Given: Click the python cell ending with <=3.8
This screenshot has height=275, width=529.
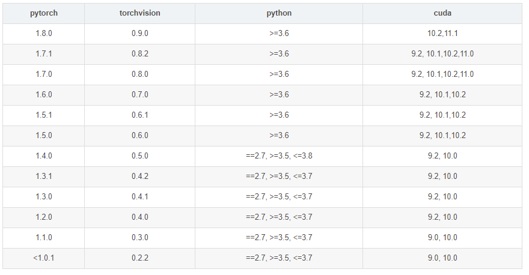Looking at the screenshot, I should [279, 156].
